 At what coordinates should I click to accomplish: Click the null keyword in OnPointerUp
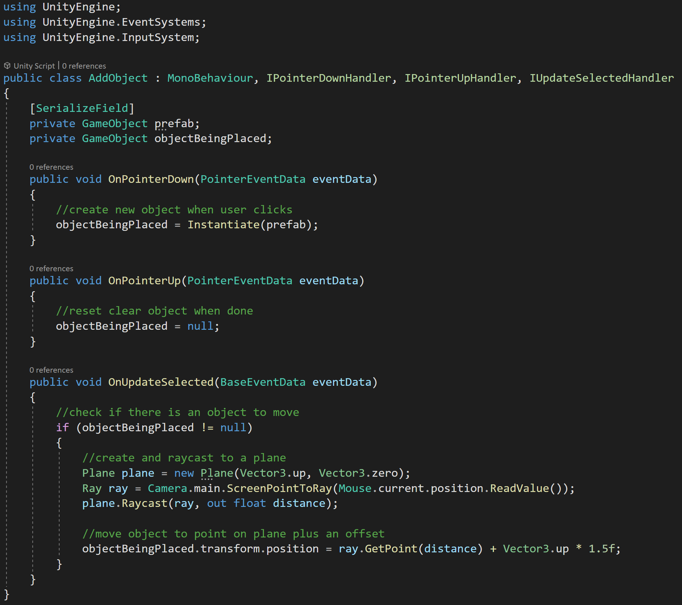(200, 326)
